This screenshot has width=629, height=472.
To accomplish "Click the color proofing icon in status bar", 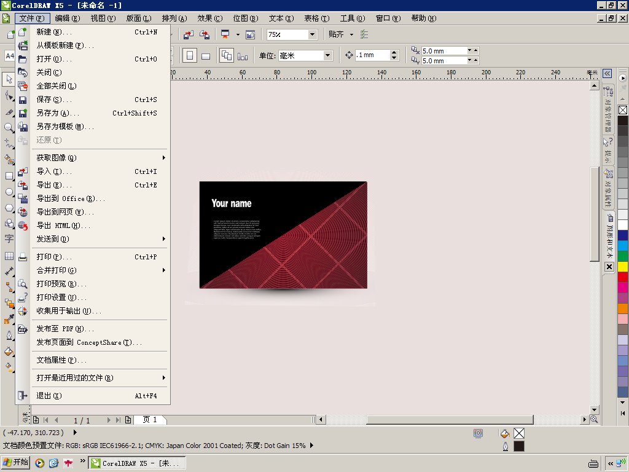I will coord(478,433).
